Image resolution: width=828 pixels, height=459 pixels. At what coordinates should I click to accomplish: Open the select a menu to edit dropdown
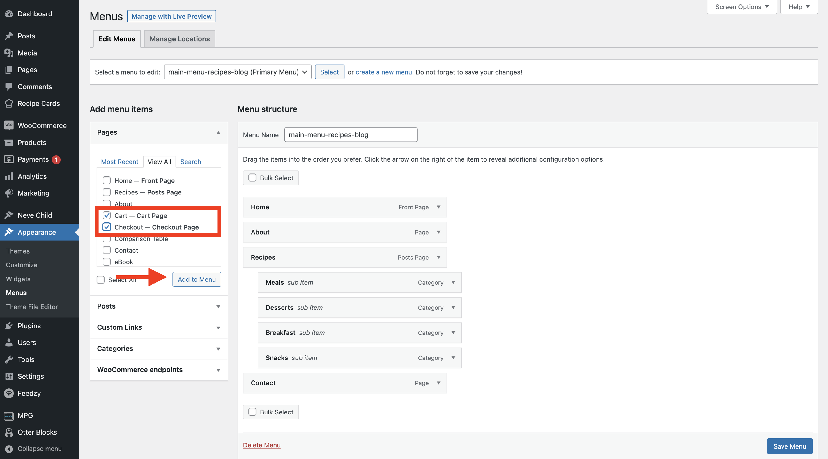pyautogui.click(x=237, y=72)
